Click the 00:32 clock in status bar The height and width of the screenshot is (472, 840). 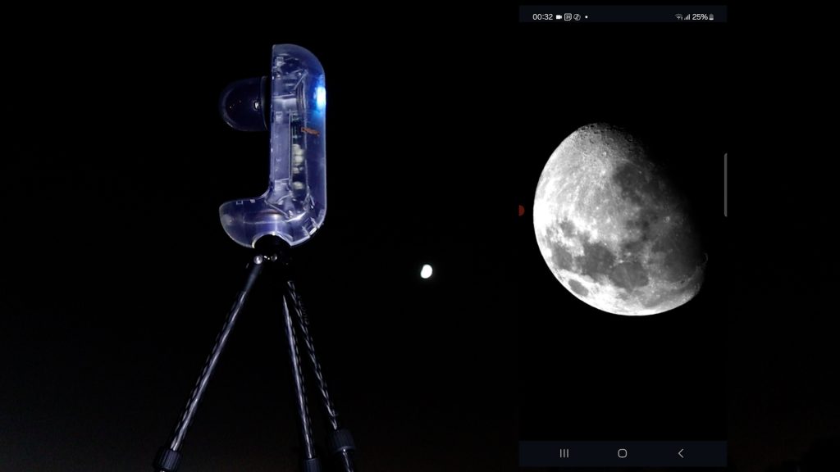(542, 16)
